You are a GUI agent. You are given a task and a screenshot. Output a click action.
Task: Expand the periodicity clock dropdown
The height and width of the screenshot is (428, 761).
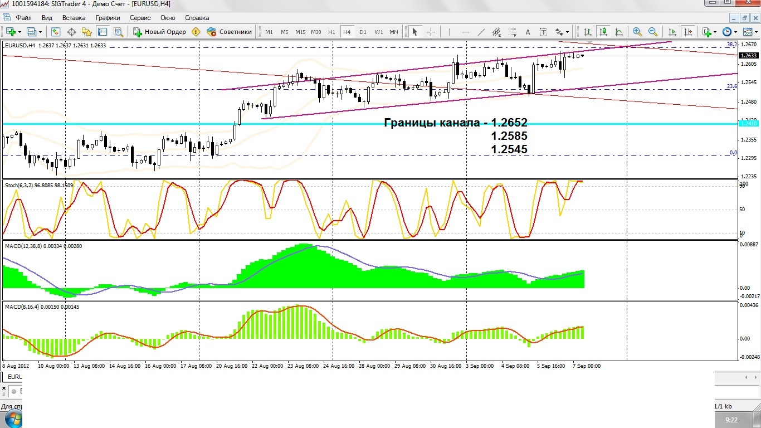point(735,32)
